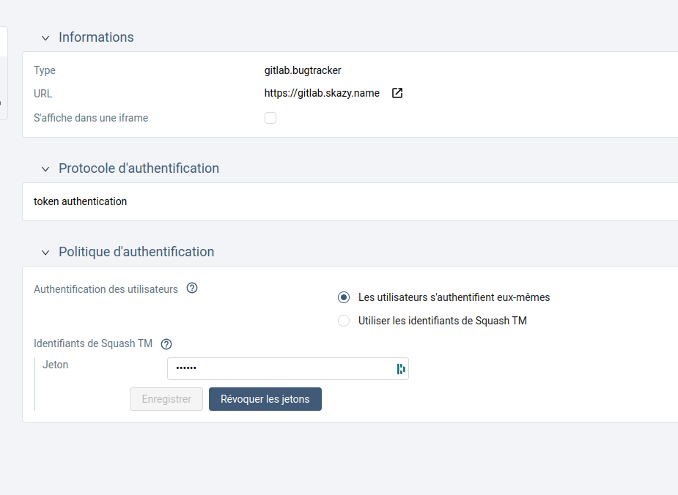Collapse the Protocole d'authentification section chevron
Viewport: 678px width, 495px height.
[x=45, y=169]
